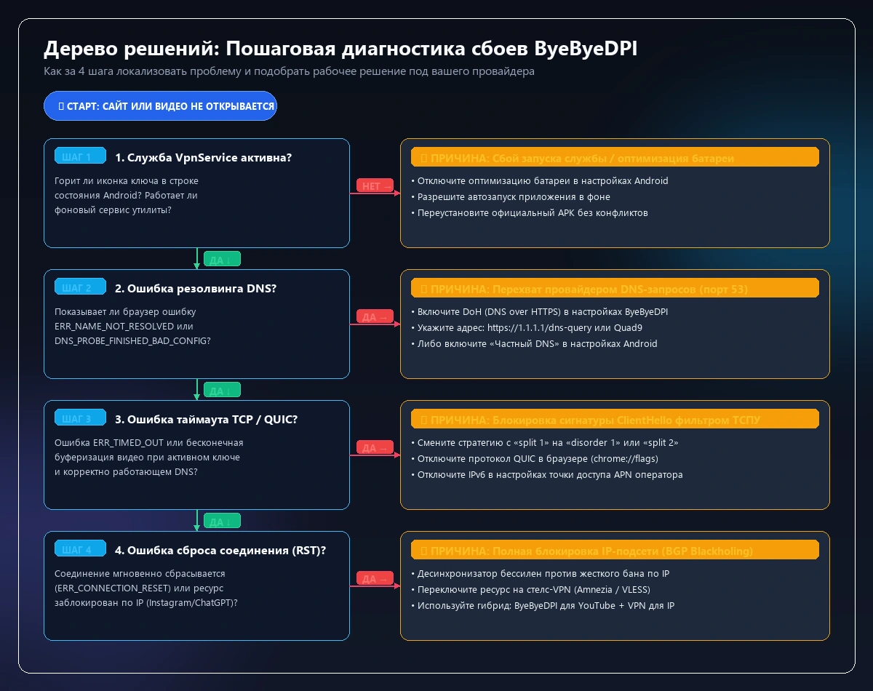
Task: Click line Горит ли иконка ключа в строке
Action: point(127,181)
